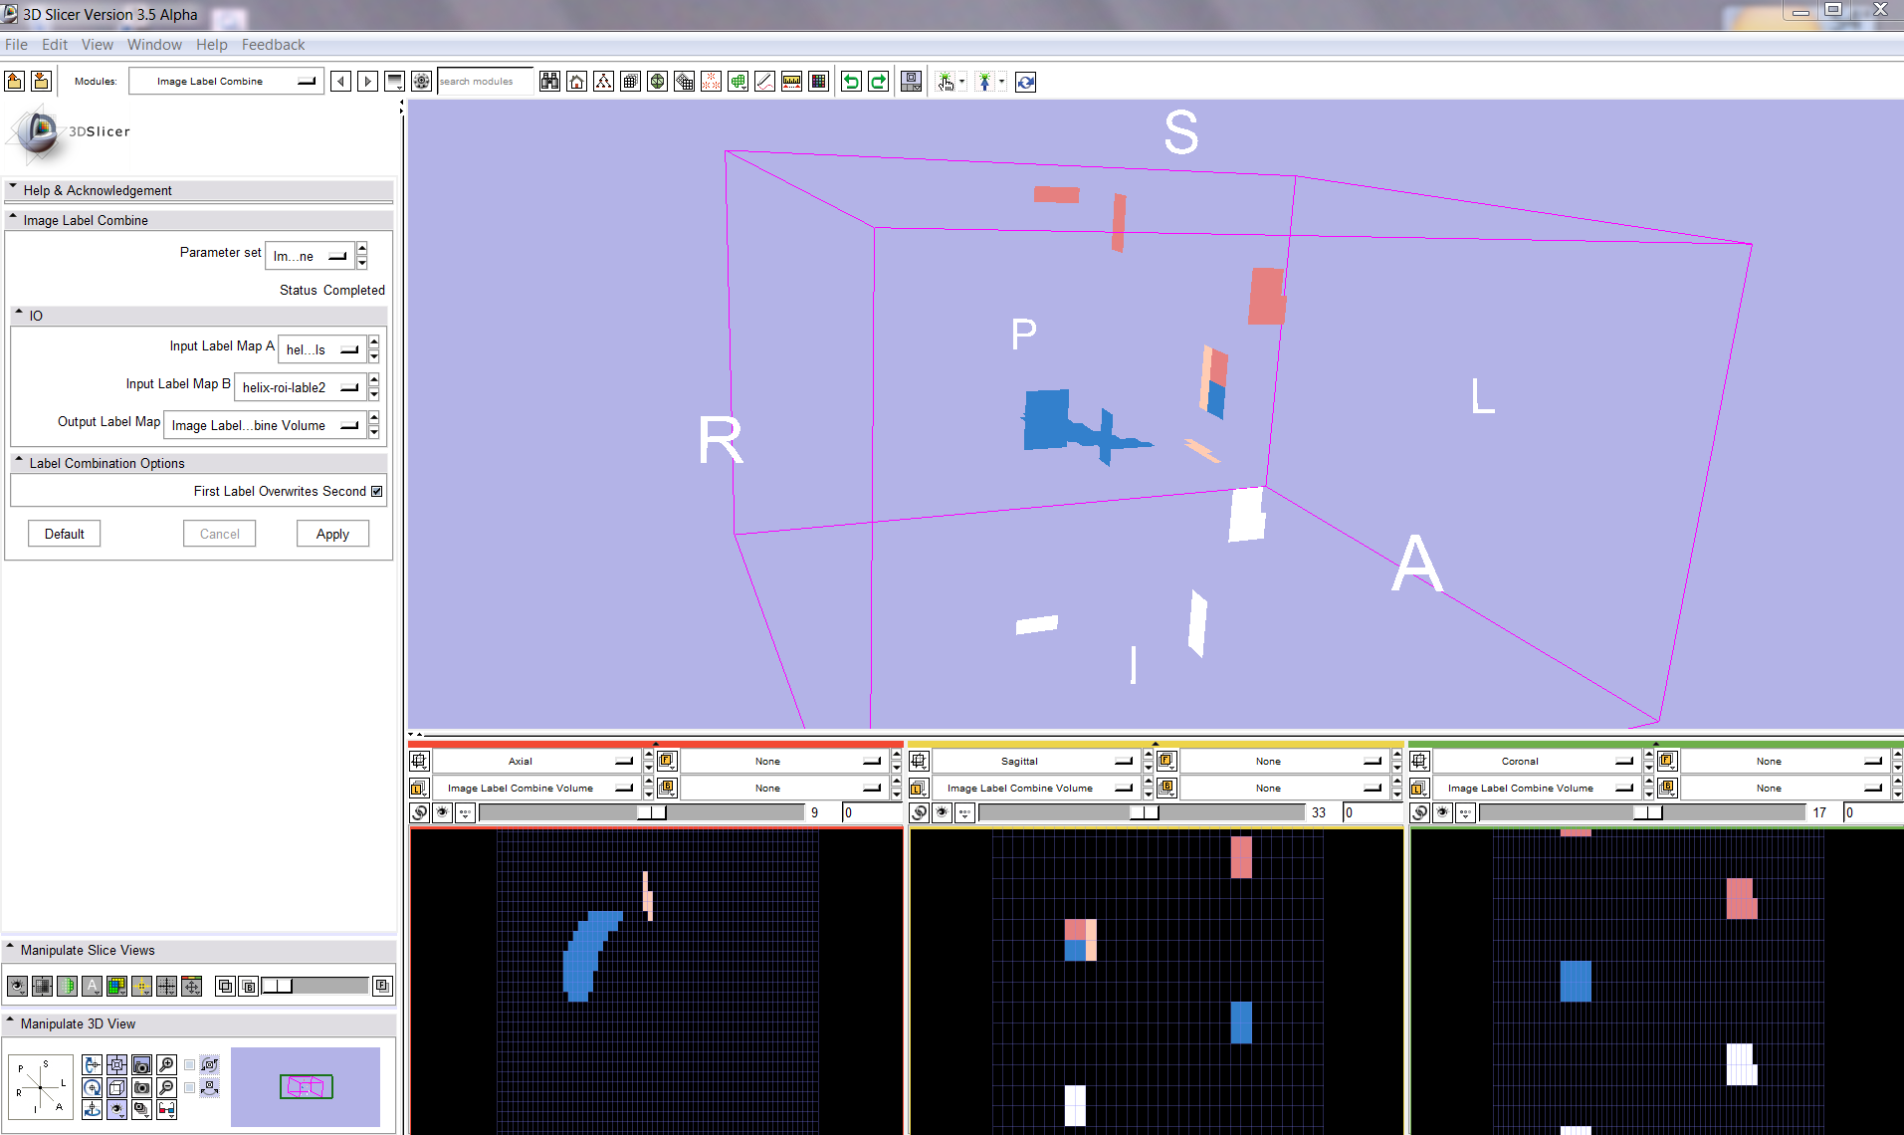Open the File menu
Viewport: 1904px width, 1135px height.
[x=16, y=45]
